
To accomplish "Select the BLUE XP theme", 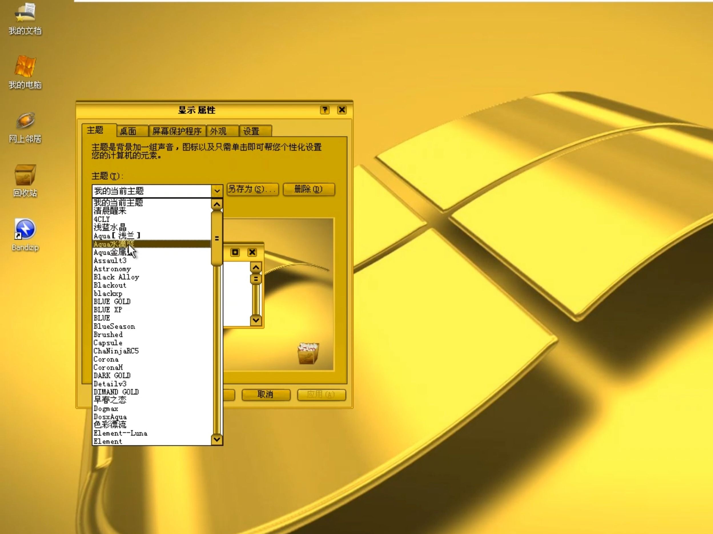I will click(152, 310).
